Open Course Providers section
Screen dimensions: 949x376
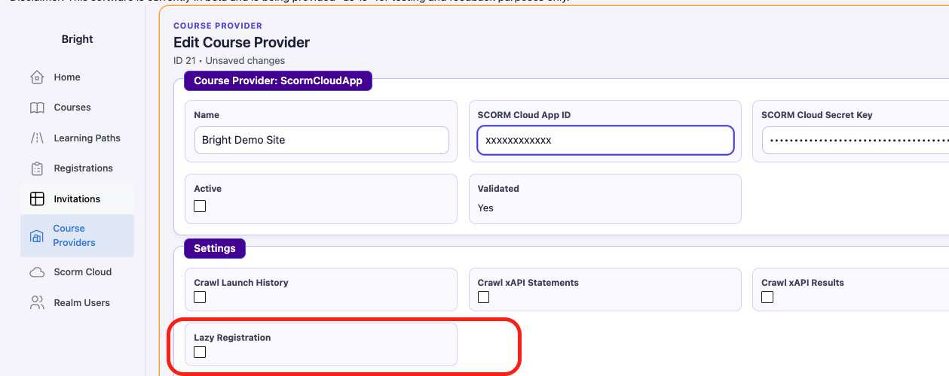(78, 235)
